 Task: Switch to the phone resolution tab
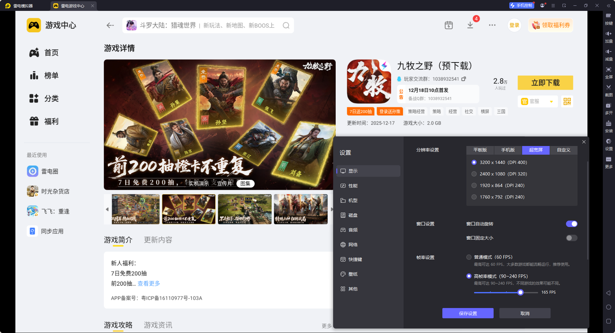(x=508, y=150)
